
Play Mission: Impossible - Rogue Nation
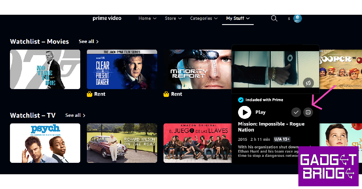click(245, 112)
